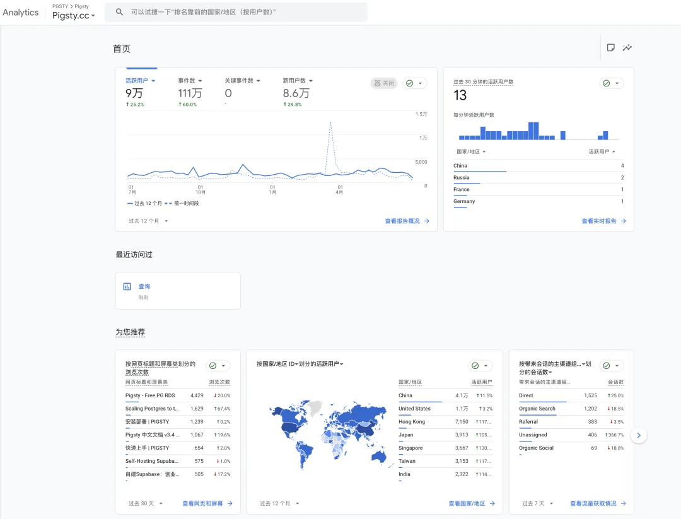The height and width of the screenshot is (519, 681).
Task: Click the Singapore country row
Action: [446, 448]
